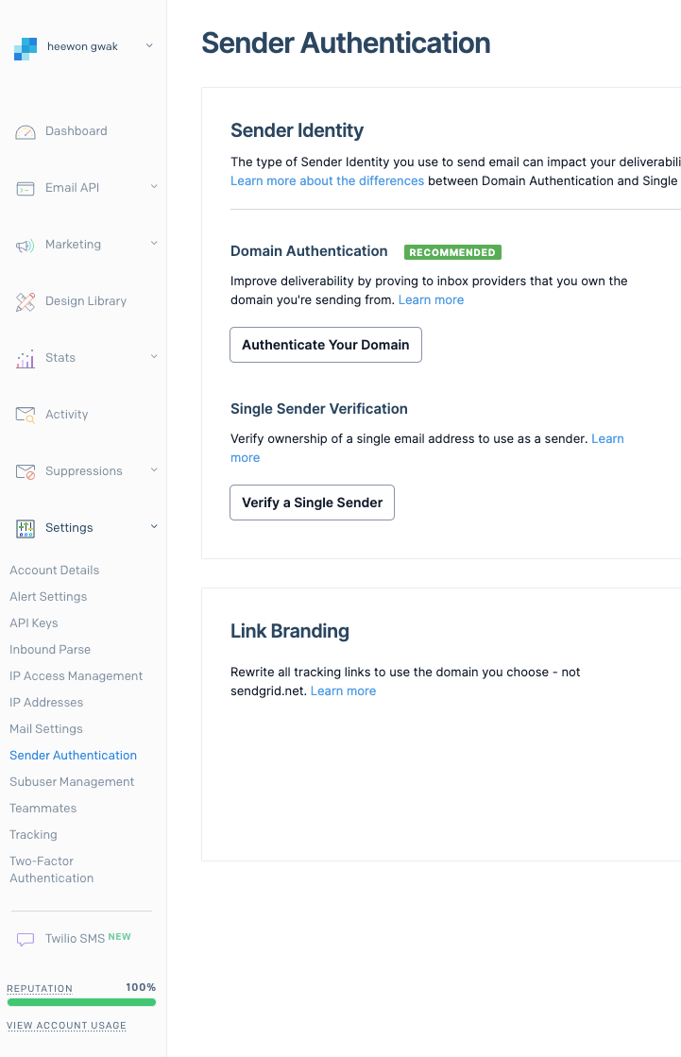Select the Marketing megaphone icon
Viewport: 681px width, 1057px height.
tap(26, 244)
